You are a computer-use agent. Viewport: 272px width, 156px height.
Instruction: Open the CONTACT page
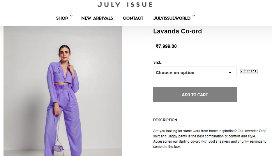(x=133, y=18)
